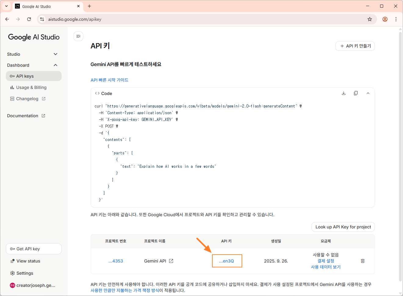Click the '사용할 수 없음' plan text
403x296 pixels.
click(x=326, y=255)
